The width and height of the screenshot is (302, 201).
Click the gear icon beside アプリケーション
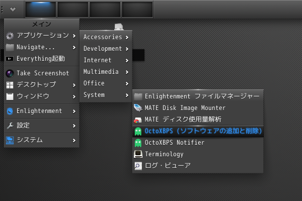[10, 36]
